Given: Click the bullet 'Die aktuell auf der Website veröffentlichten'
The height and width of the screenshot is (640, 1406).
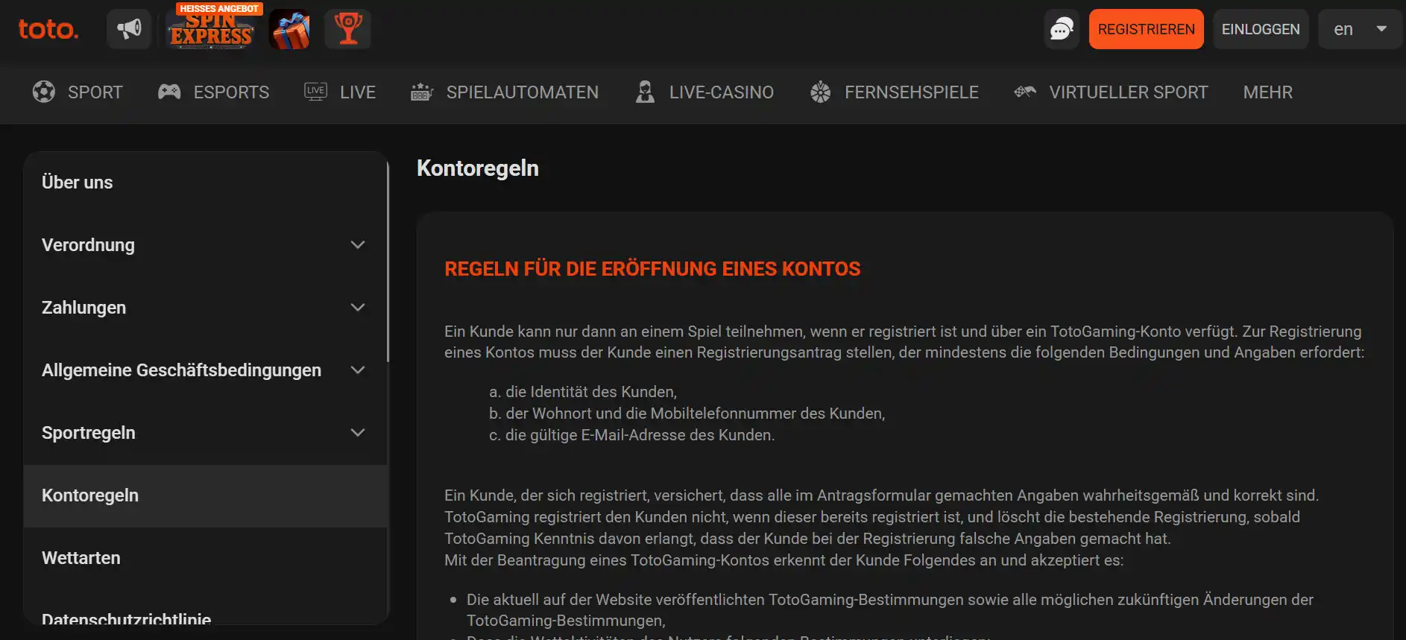Looking at the screenshot, I should click(890, 610).
